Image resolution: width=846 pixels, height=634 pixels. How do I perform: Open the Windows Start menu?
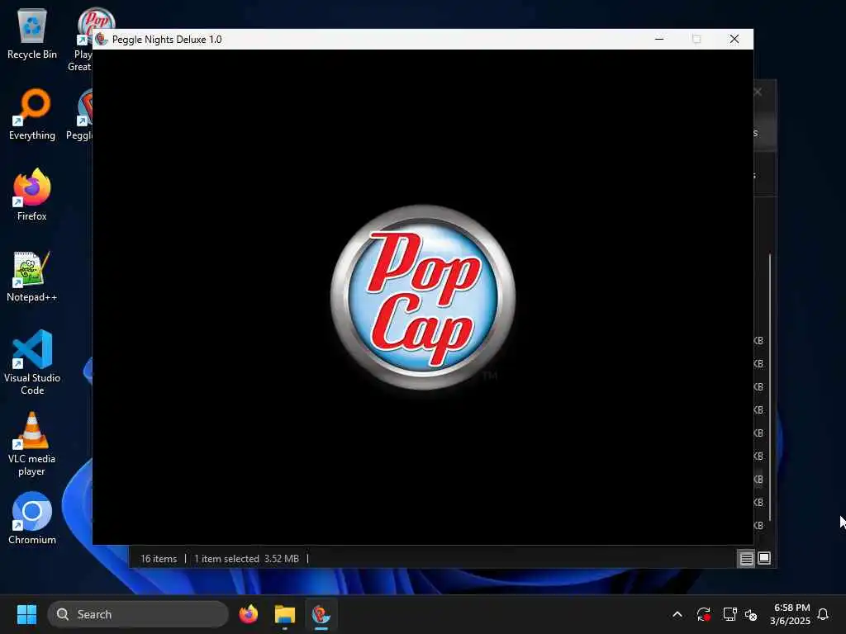[x=26, y=614]
